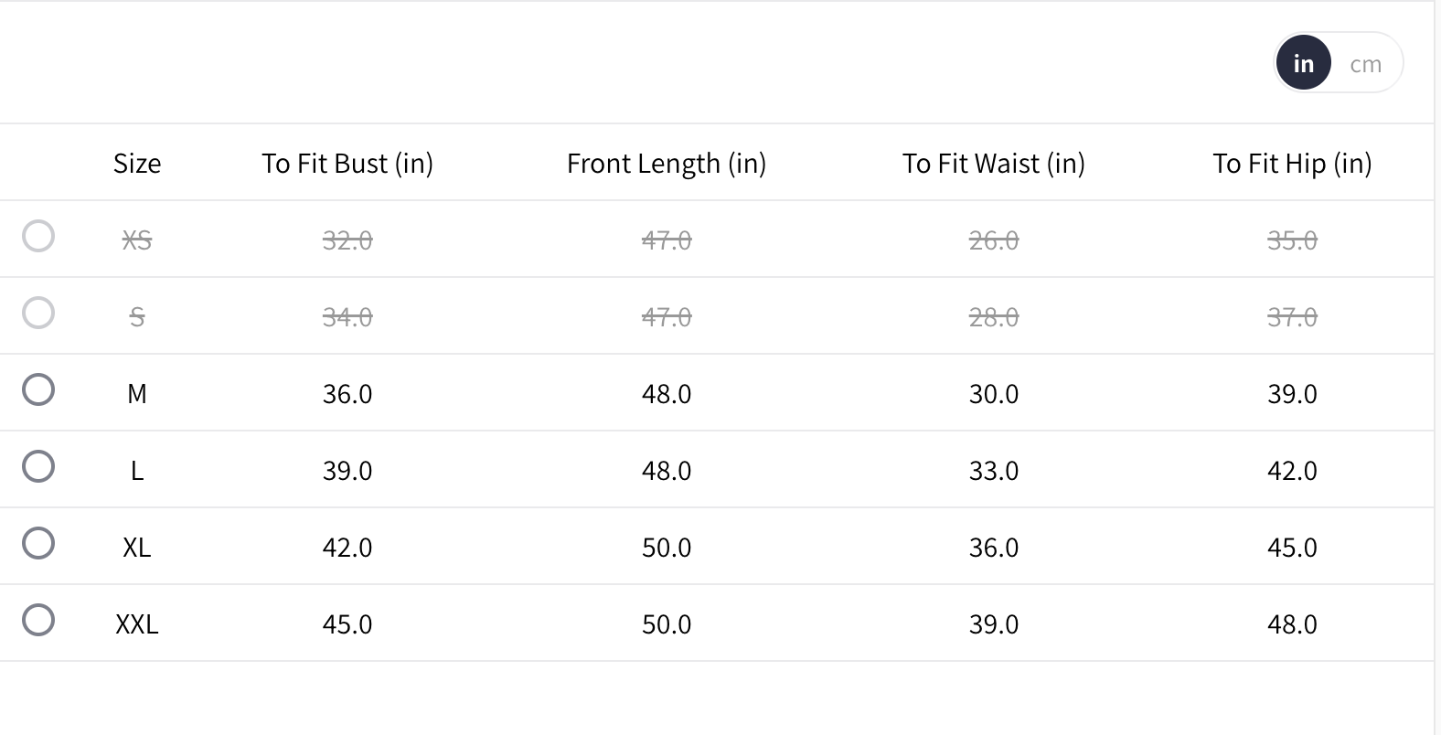Click the XL size label
The image size is (1441, 735).
[137, 548]
